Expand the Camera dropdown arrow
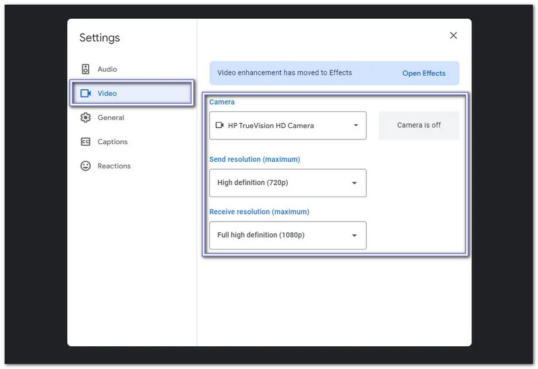538x369 pixels. point(356,125)
